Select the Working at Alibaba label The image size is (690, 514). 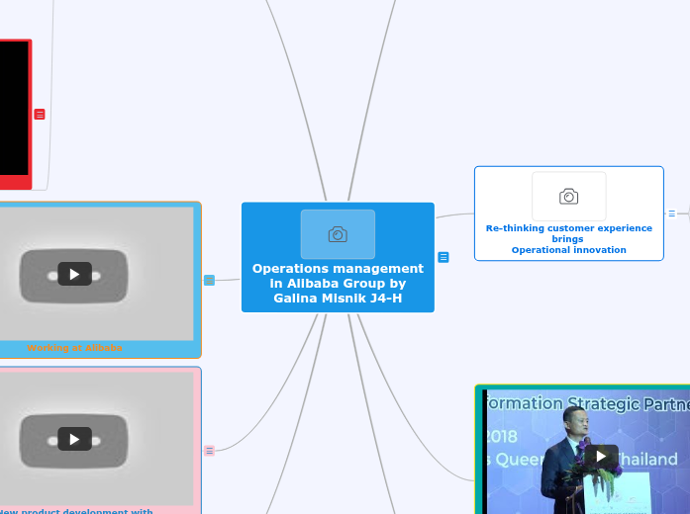click(75, 348)
